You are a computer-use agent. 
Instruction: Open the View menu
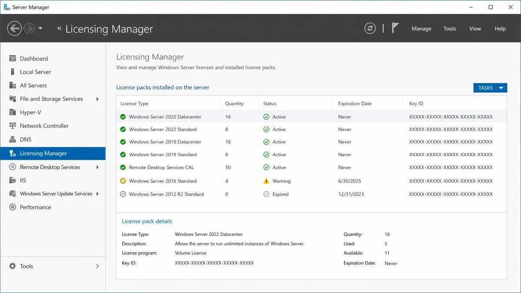(x=475, y=29)
